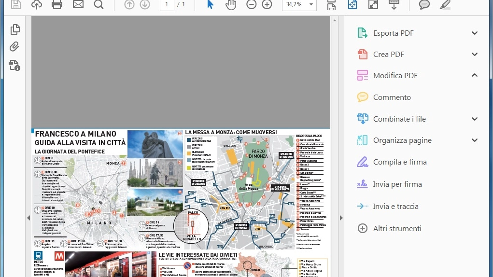This screenshot has height=277, width=493.
Task: Click 'LA MESSA A MONZA: COME MUOVERSI' heading
Action: 231,133
